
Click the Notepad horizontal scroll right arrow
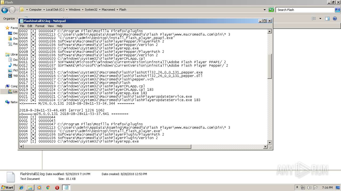265,147
